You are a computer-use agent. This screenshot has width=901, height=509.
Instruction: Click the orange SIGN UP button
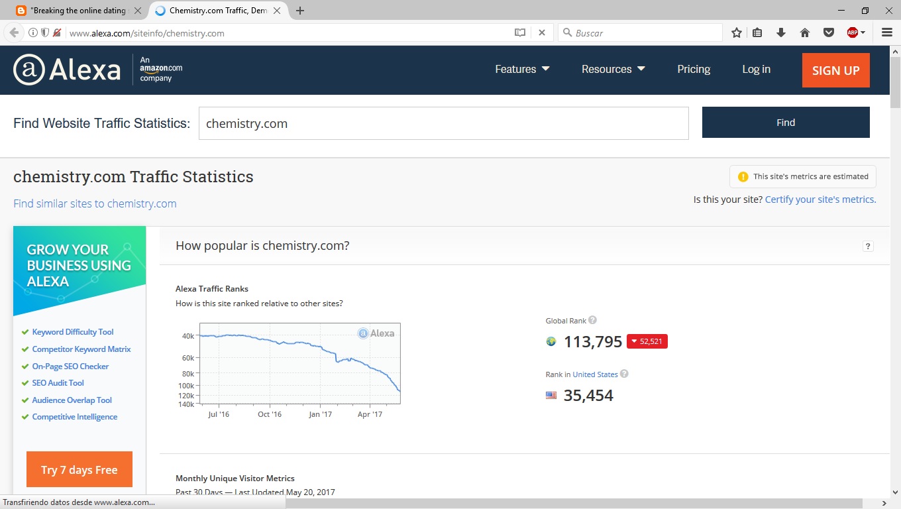(x=836, y=70)
